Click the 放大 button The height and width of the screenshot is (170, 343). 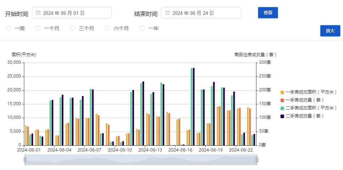(330, 31)
